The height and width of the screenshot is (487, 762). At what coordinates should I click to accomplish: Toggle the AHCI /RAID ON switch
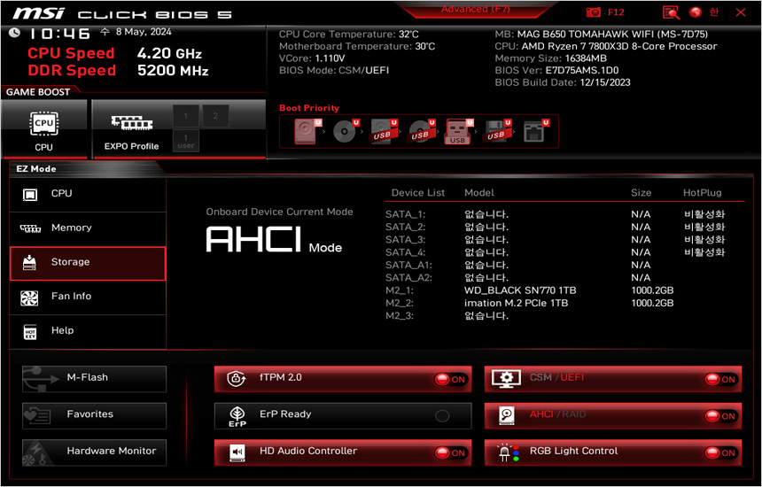[720, 416]
